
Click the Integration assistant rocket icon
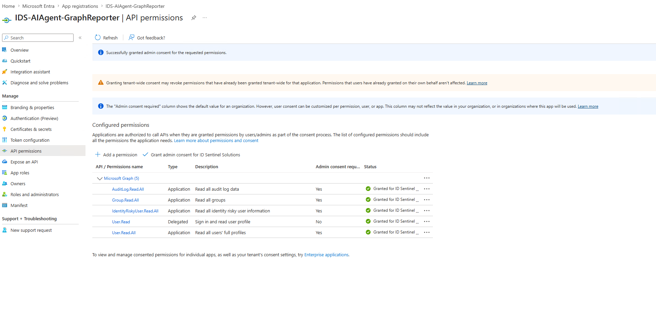pyautogui.click(x=4, y=72)
